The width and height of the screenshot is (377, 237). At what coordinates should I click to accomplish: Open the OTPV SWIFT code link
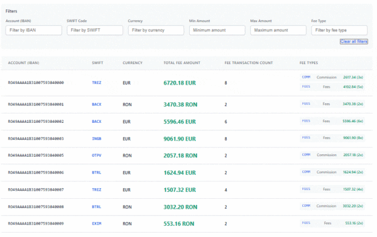[x=96, y=155]
